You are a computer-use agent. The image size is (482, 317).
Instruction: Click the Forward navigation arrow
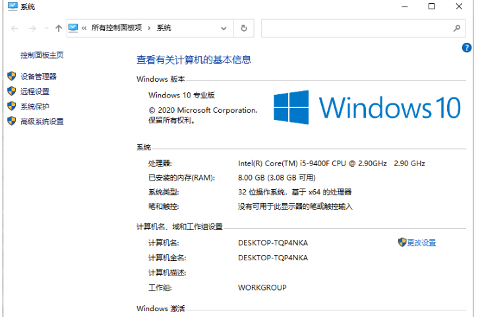32,28
